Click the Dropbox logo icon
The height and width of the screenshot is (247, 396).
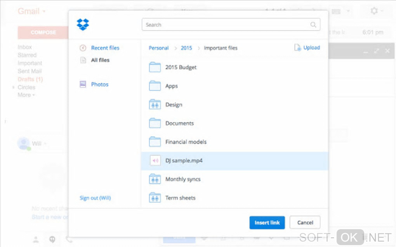click(83, 24)
